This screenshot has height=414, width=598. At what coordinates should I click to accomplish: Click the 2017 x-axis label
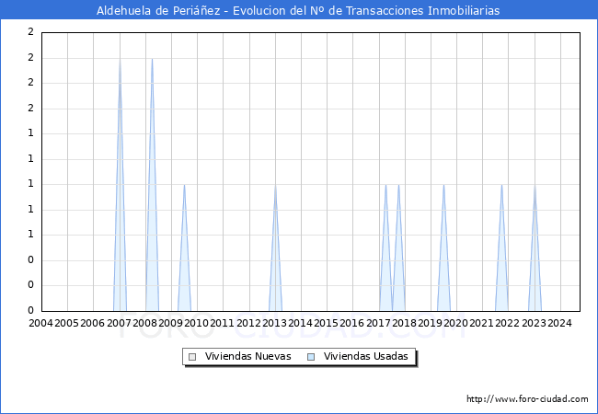[378, 323]
